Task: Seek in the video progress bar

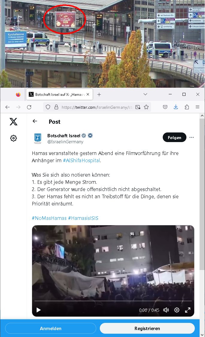Action: [x=113, y=301]
